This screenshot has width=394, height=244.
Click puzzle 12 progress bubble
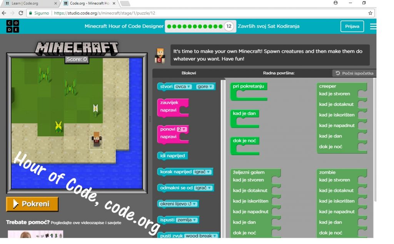pos(229,27)
